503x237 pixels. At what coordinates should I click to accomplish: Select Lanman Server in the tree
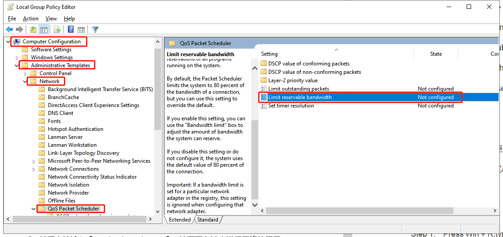click(65, 137)
